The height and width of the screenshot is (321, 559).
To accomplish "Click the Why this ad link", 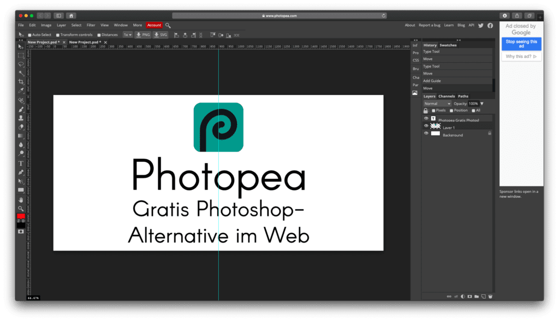I will [519, 56].
